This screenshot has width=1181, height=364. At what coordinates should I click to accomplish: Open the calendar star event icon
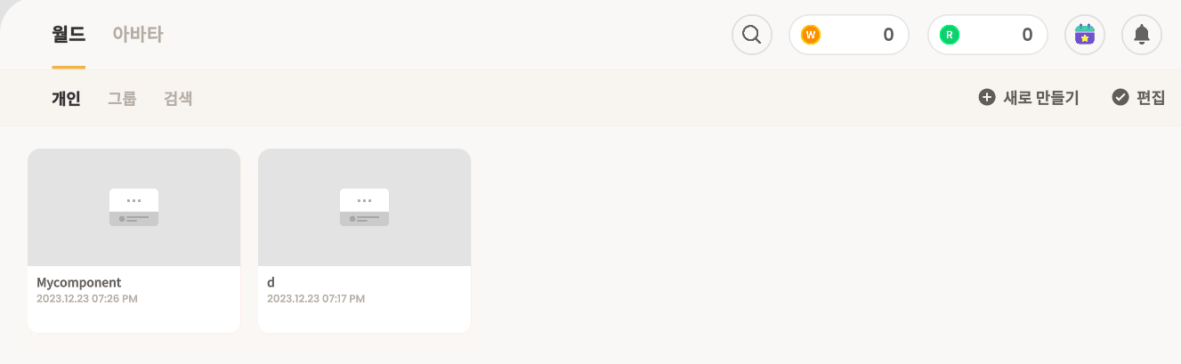[1085, 35]
